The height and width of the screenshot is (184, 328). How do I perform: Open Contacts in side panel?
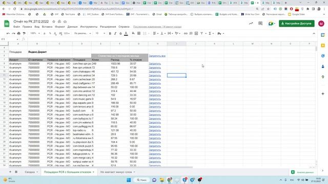coord(323,66)
